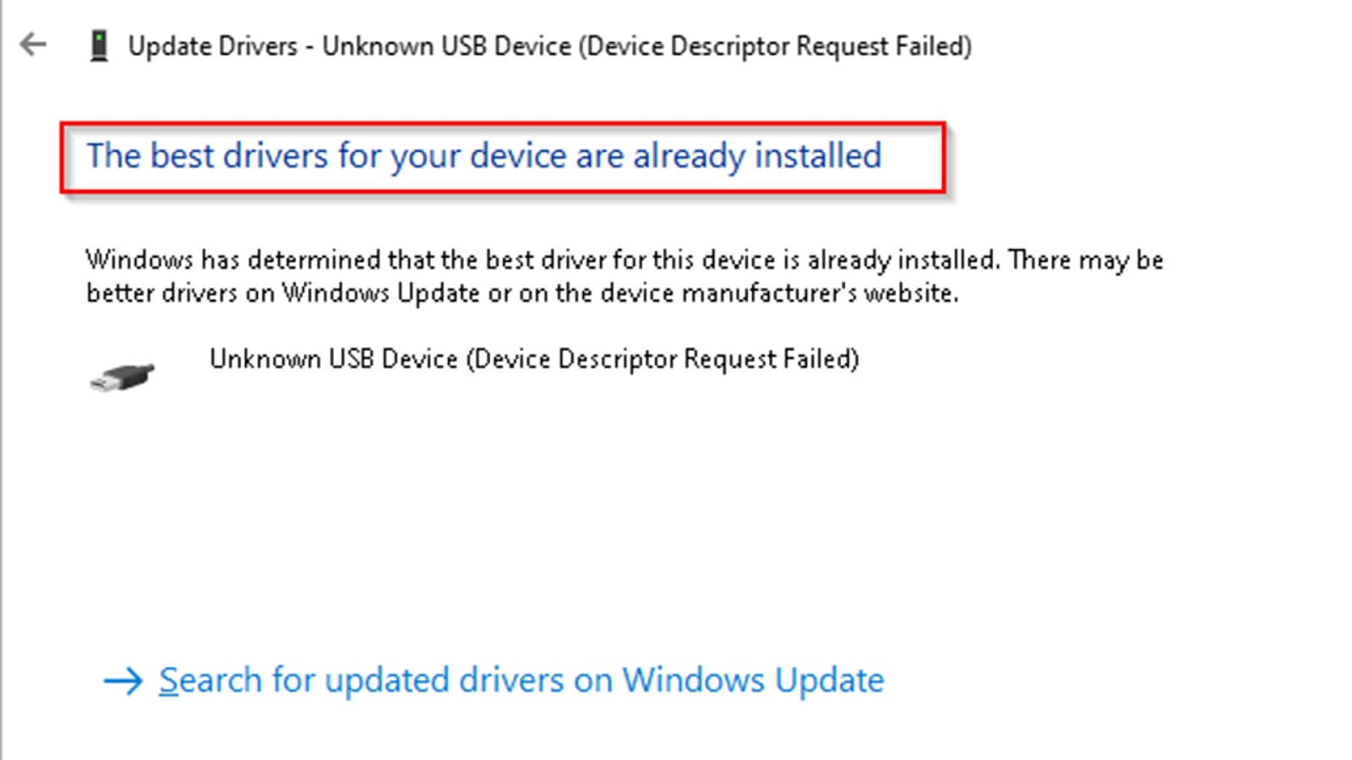This screenshot has width=1352, height=760.
Task: Click There may be at paragraph's first line end
Action: click(x=1086, y=259)
